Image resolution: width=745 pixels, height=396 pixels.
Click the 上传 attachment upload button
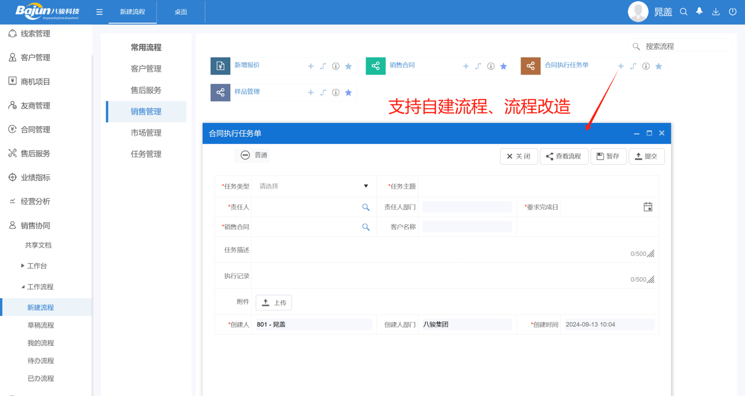pos(274,302)
